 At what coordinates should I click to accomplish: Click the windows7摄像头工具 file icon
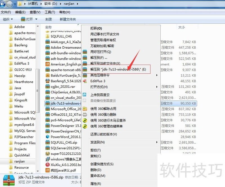48,159
